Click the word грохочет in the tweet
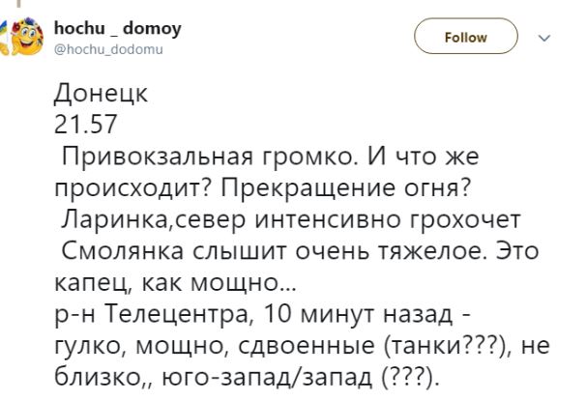Viewport: 587px width, 401px height. tap(464, 220)
